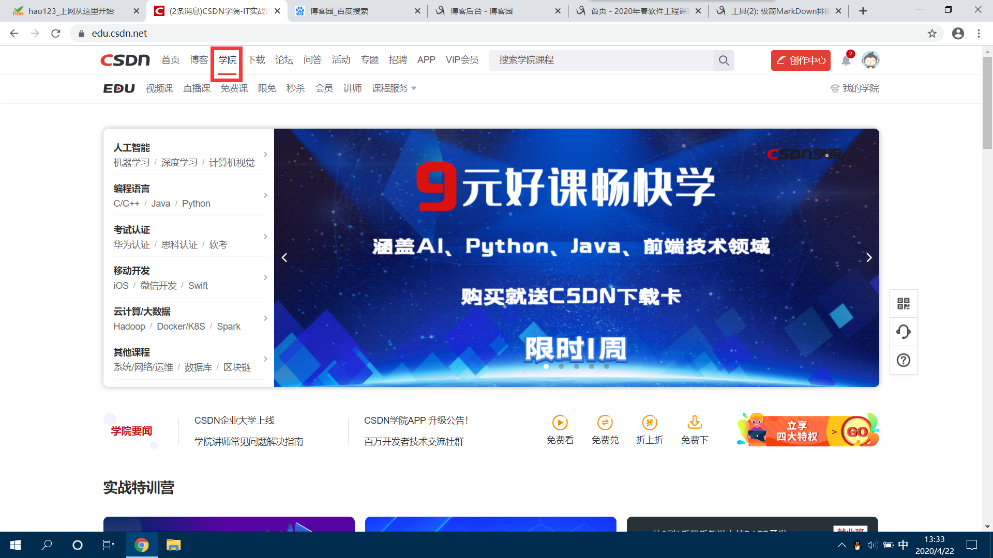Click the 免费看 play icon
This screenshot has height=558, width=993.
tap(560, 423)
